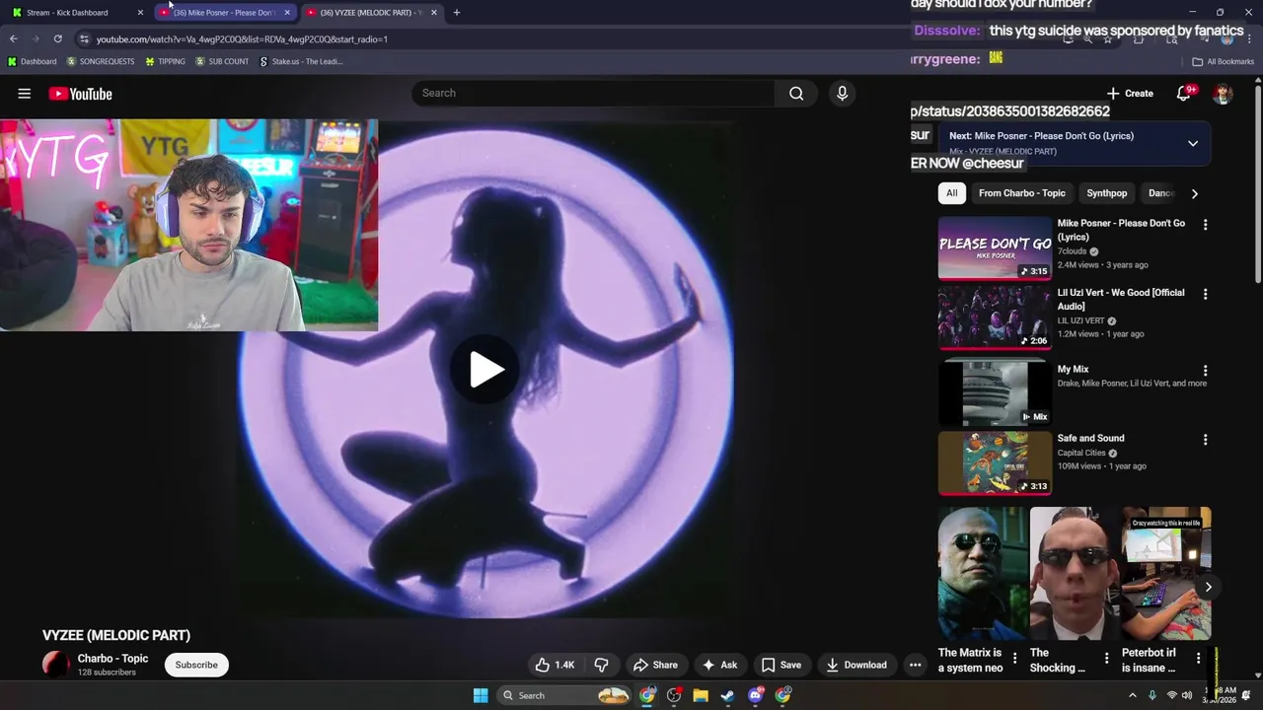
Task: Reload the page
Action: click(x=57, y=39)
